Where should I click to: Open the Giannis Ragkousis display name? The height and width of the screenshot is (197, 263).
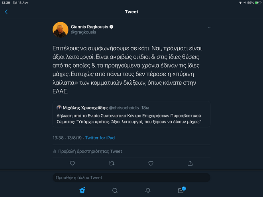(x=89, y=27)
